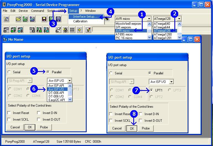
Task: Click Probe in right I/O port dialog
Action: 146,128
